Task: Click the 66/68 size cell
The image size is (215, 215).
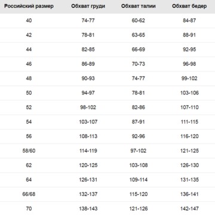Action: pyautogui.click(x=29, y=194)
